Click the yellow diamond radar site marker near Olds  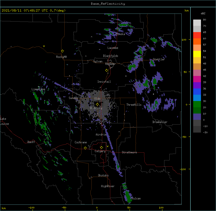click(97, 104)
